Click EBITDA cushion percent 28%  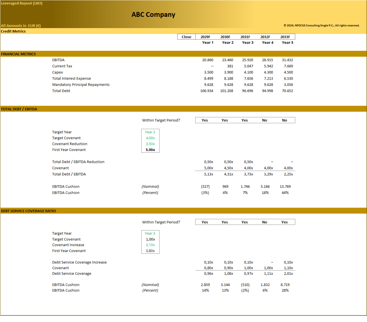285,290
